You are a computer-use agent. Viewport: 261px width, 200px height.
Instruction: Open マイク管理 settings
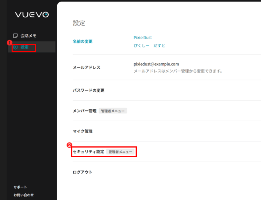[83, 131]
